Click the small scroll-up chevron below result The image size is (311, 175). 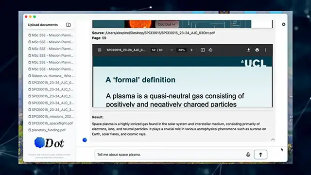click(x=273, y=140)
